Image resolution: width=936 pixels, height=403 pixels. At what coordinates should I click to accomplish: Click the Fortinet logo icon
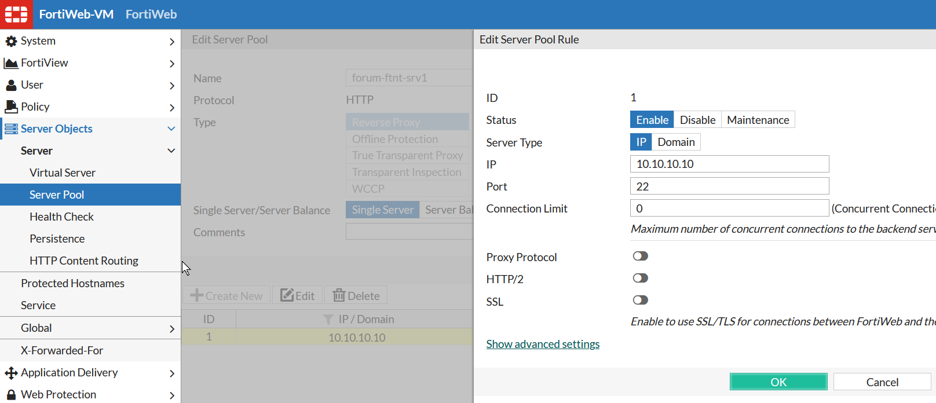pyautogui.click(x=16, y=14)
